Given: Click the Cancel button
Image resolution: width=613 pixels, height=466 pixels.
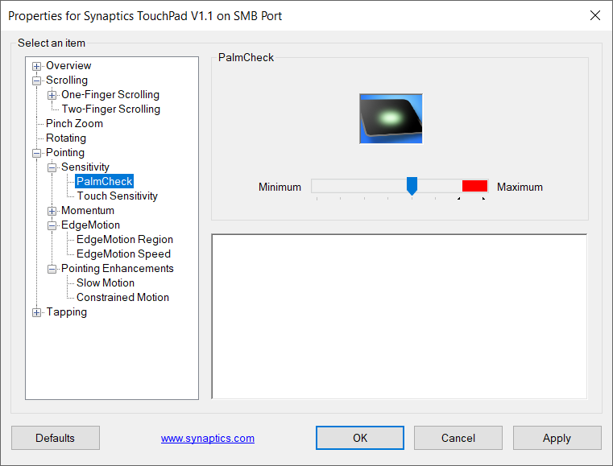Looking at the screenshot, I should tap(458, 438).
